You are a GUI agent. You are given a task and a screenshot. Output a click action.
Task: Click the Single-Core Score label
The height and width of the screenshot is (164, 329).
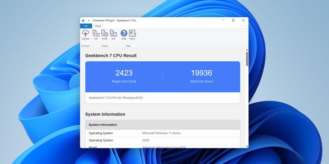click(124, 82)
